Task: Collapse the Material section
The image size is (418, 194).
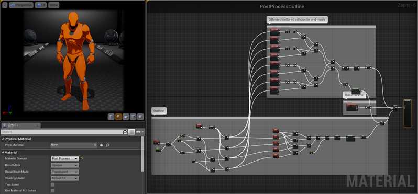Action: pos(3,153)
